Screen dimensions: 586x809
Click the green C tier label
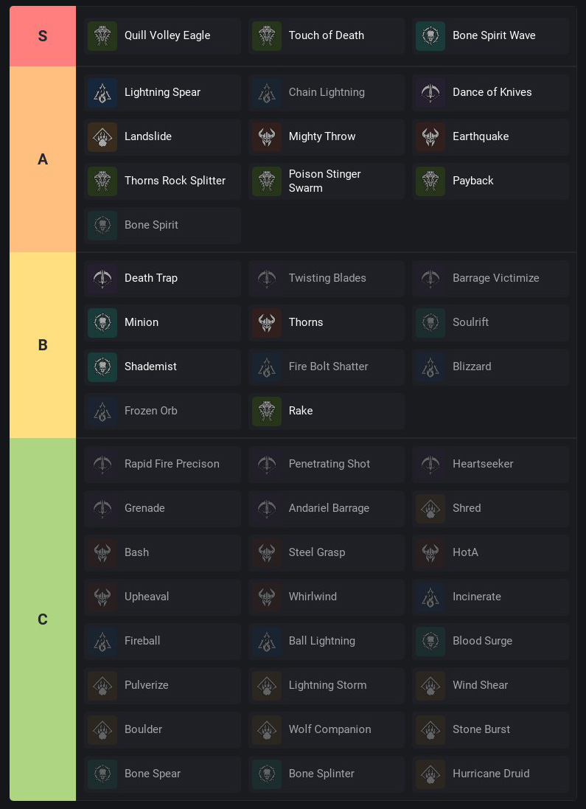(x=43, y=619)
